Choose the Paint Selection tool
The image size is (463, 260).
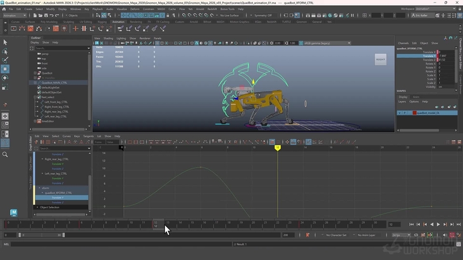5,60
